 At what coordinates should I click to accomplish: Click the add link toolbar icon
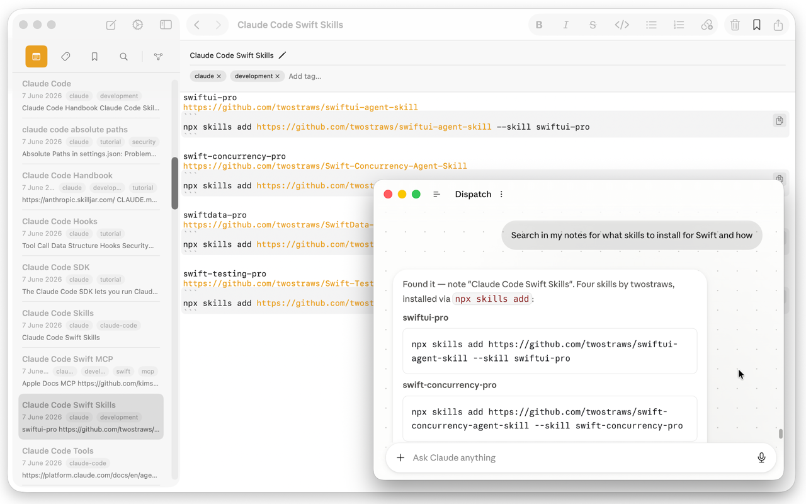707,25
